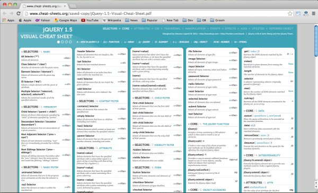Click the address bar URL field

coord(155,14)
